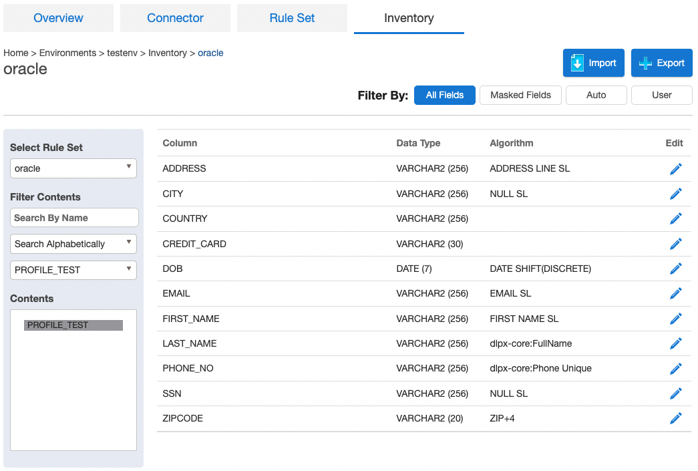This screenshot has height=471, width=698.
Task: Edit the SSN column settings
Action: pos(675,394)
